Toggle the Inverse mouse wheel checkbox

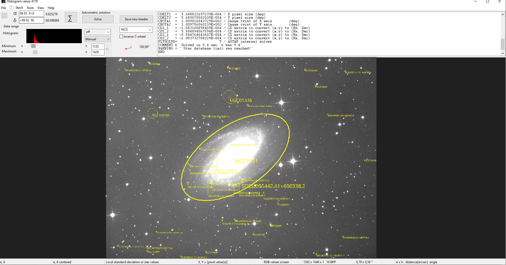point(121,37)
